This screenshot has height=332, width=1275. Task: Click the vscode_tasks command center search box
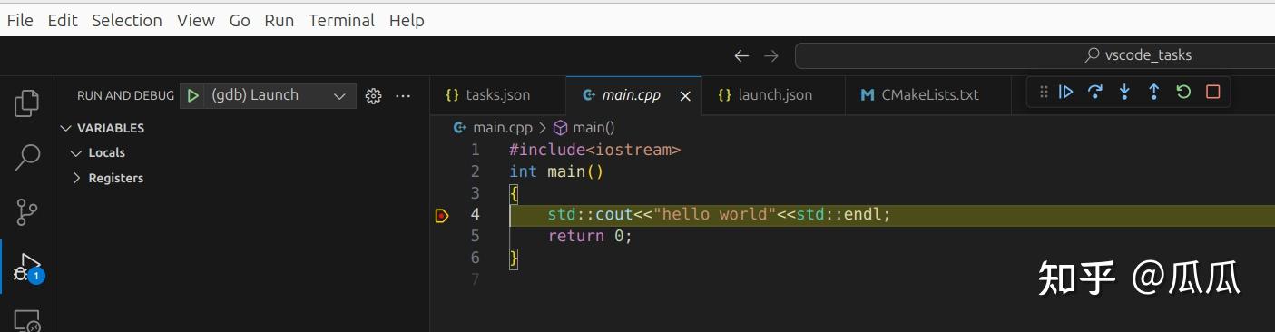(x=1034, y=55)
